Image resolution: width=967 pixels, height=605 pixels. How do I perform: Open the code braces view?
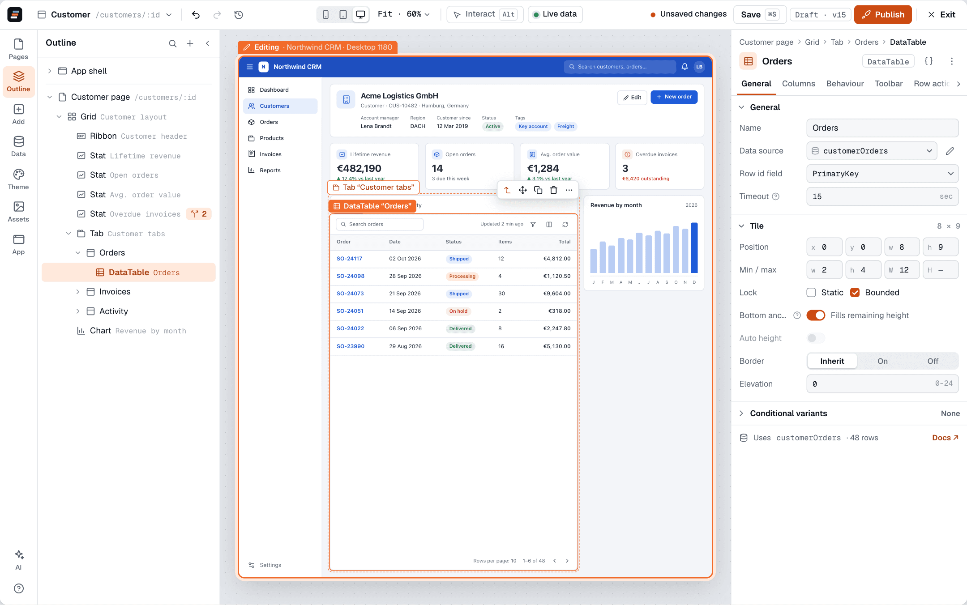click(929, 61)
